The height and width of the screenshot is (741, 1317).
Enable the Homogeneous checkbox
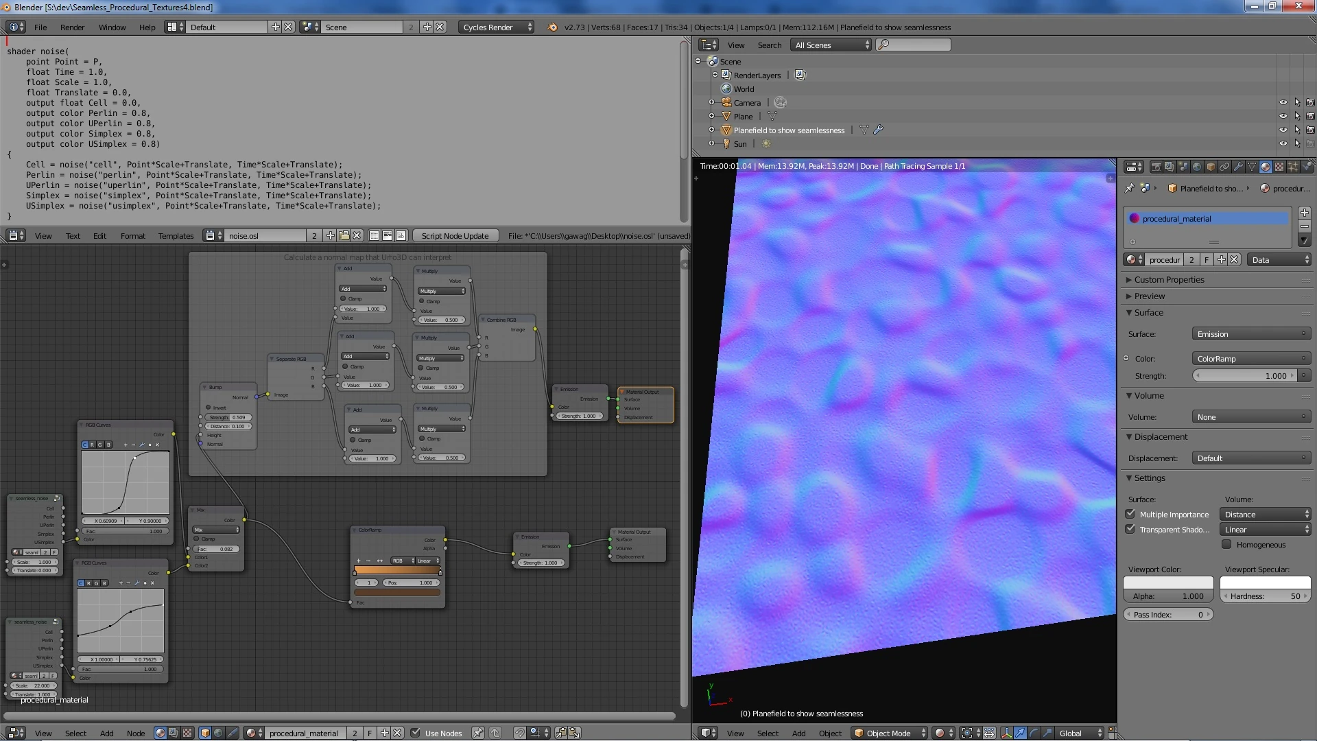click(1226, 544)
